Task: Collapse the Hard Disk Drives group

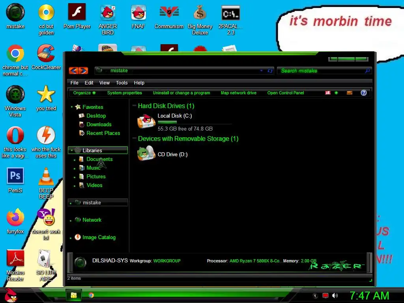Action: [x=134, y=106]
